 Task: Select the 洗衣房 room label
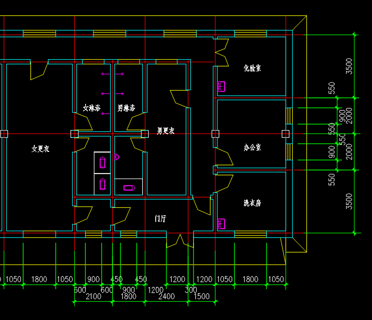252,203
